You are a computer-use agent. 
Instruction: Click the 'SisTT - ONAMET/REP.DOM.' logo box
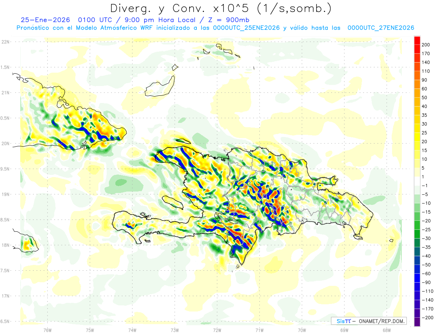pos(369,321)
